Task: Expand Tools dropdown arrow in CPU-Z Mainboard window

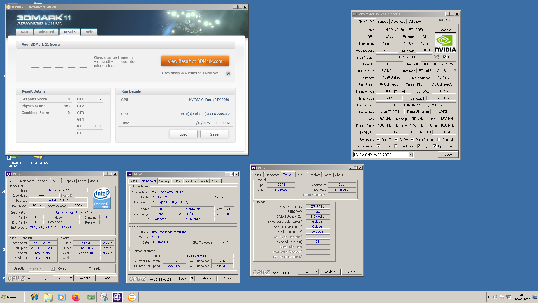Action: coord(192,278)
